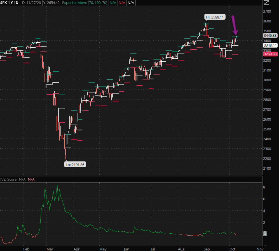Click the 3348.44 price axis tag
The image size is (279, 251).
[270, 45]
